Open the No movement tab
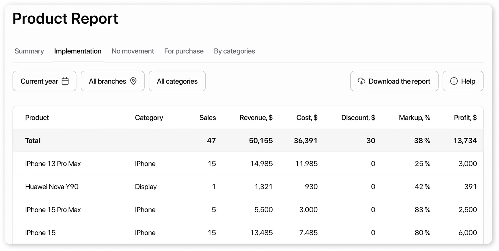This screenshot has width=499, height=251. (133, 51)
